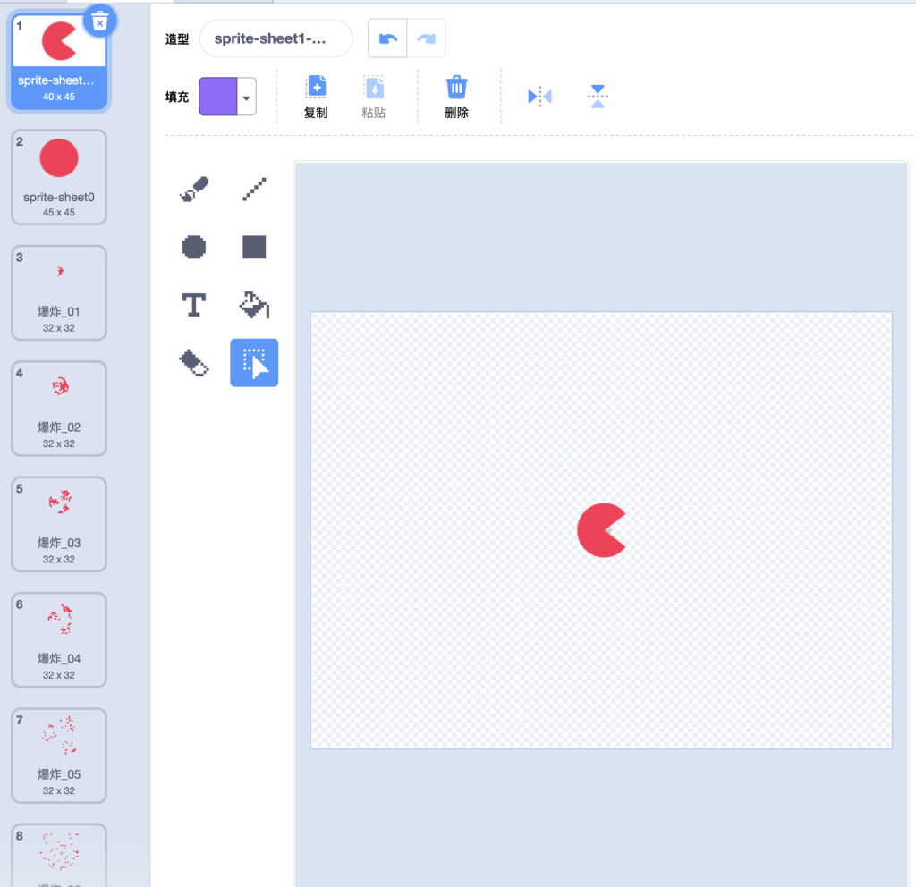Viewport: 916px width, 887px height.
Task: Click the 复制 copy button
Action: click(x=316, y=97)
